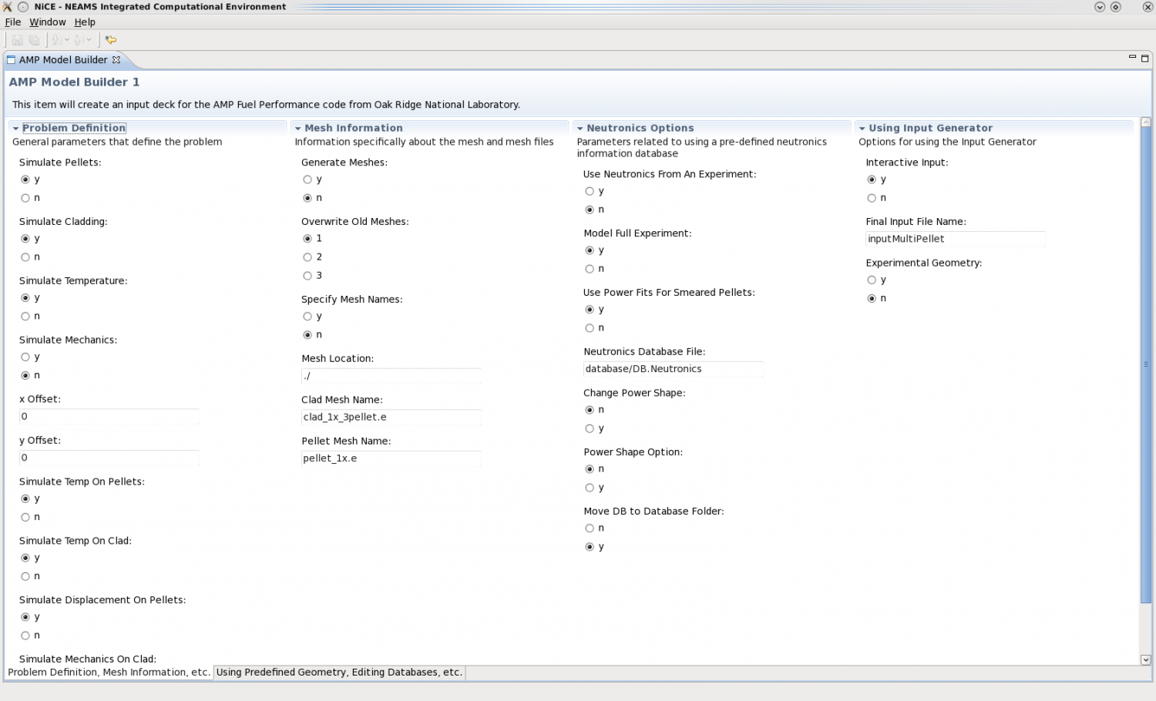The image size is (1156, 701).
Task: Click the Previous Annotation arrow icon
Action: point(78,40)
